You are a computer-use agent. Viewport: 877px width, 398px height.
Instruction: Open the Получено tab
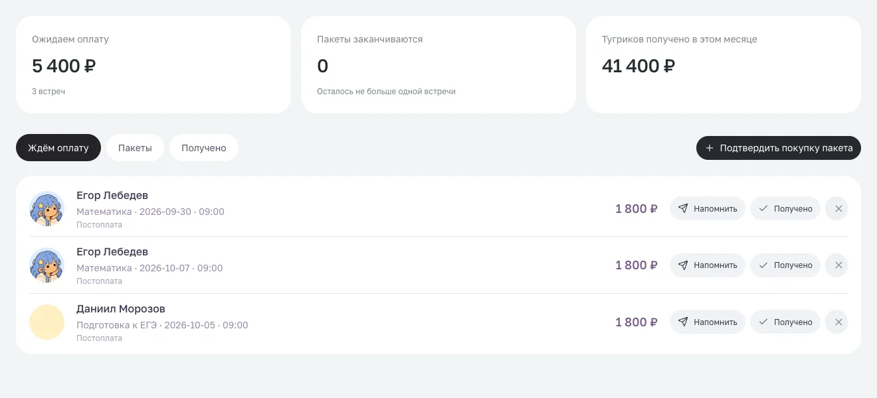click(204, 148)
